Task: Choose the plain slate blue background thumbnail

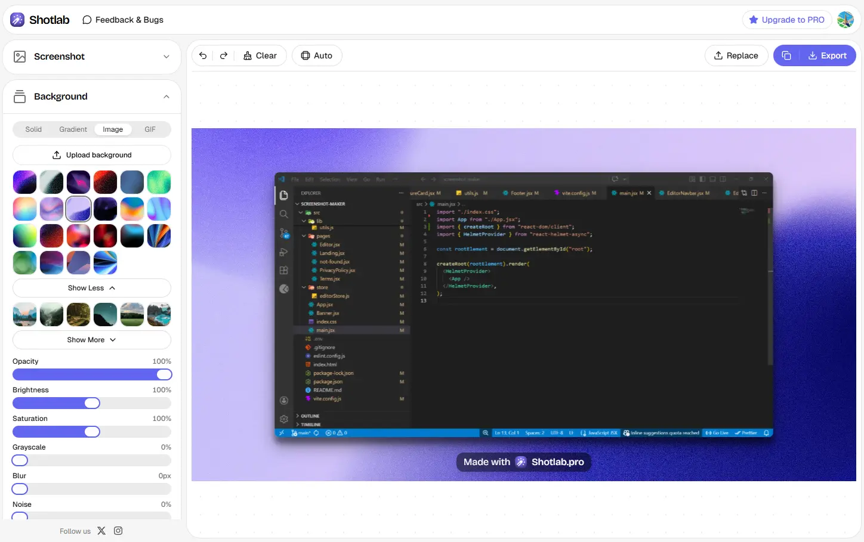Action: (132, 182)
